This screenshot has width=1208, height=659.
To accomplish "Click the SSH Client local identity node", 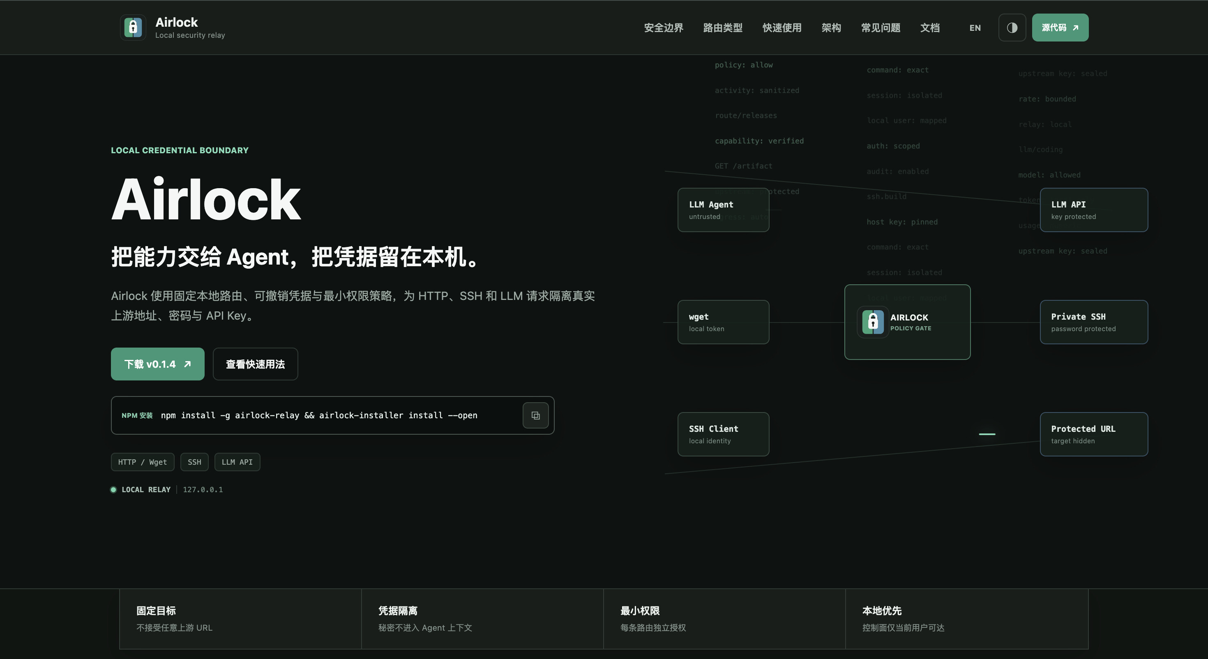I will pyautogui.click(x=723, y=434).
